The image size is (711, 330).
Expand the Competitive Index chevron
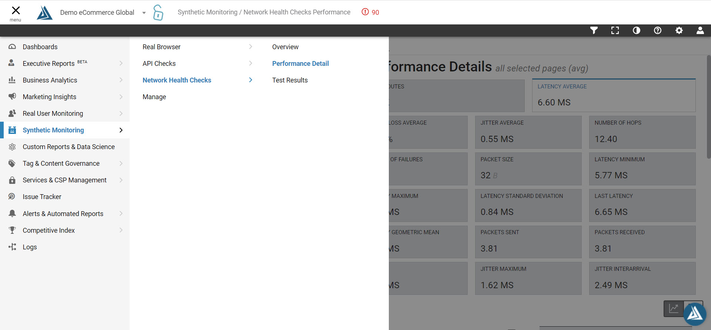(x=121, y=230)
